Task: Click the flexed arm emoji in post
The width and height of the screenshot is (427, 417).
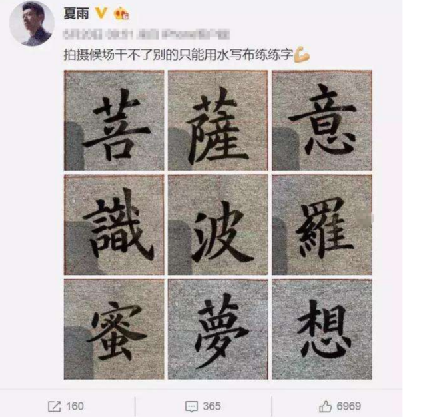Action: coord(302,55)
